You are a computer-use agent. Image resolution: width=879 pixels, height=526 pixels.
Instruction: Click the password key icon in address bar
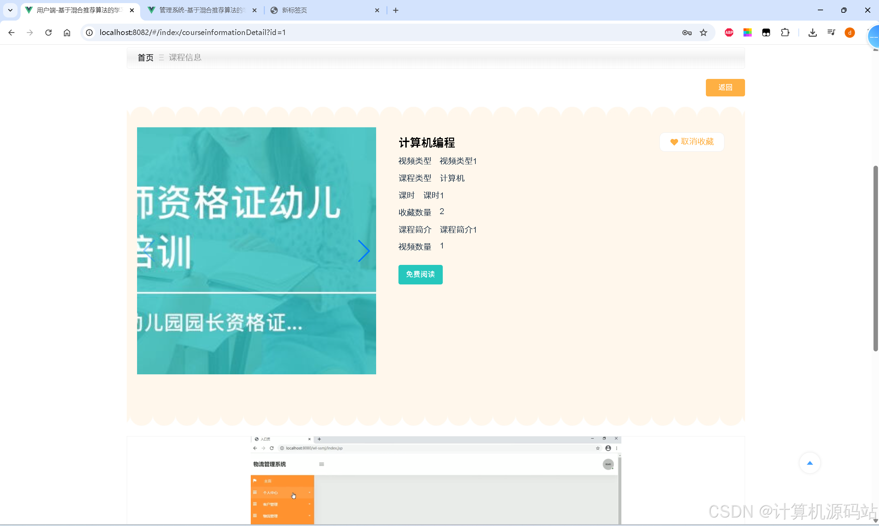click(x=686, y=32)
